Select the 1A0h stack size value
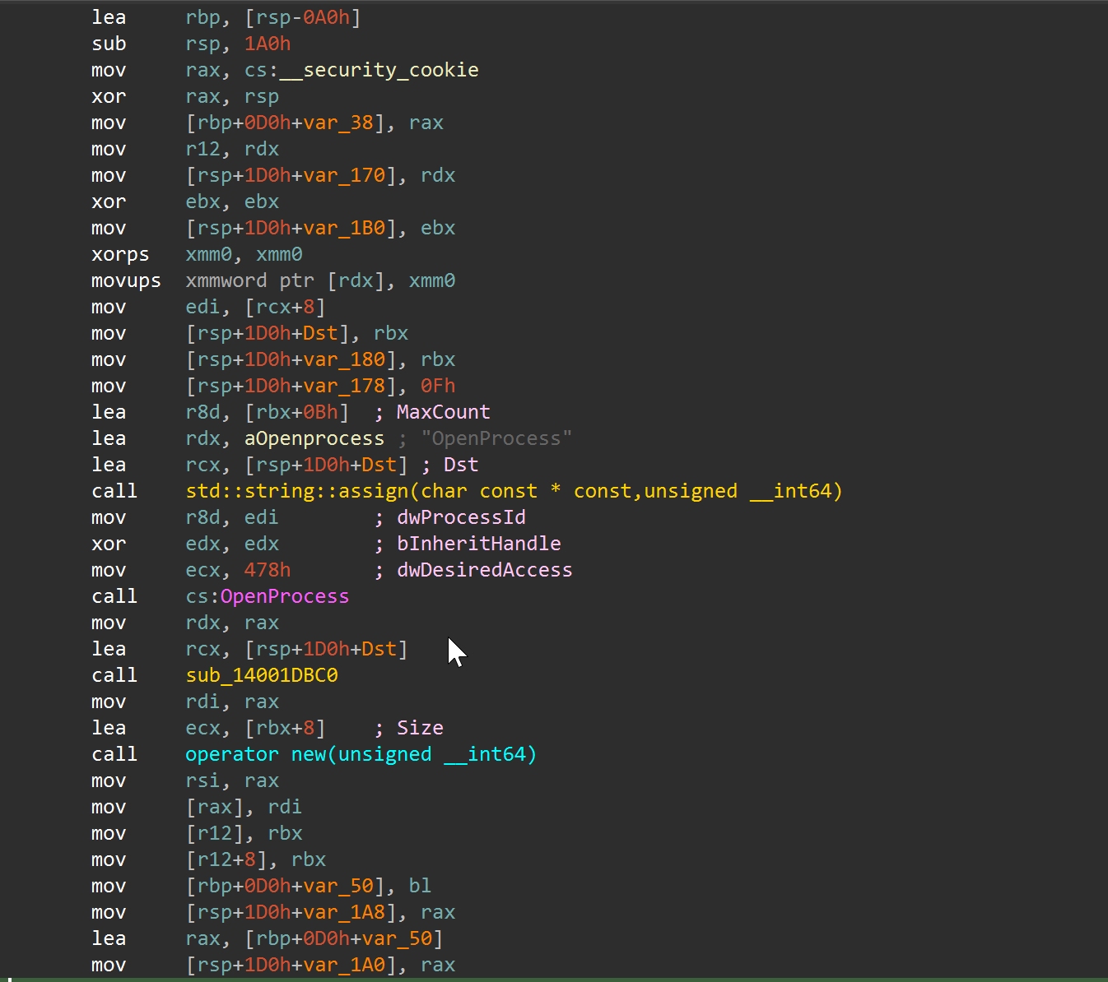 [268, 44]
